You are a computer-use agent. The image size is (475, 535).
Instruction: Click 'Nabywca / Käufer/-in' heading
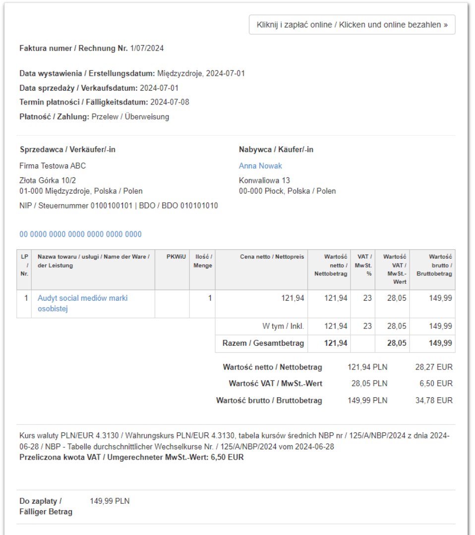[x=276, y=150]
